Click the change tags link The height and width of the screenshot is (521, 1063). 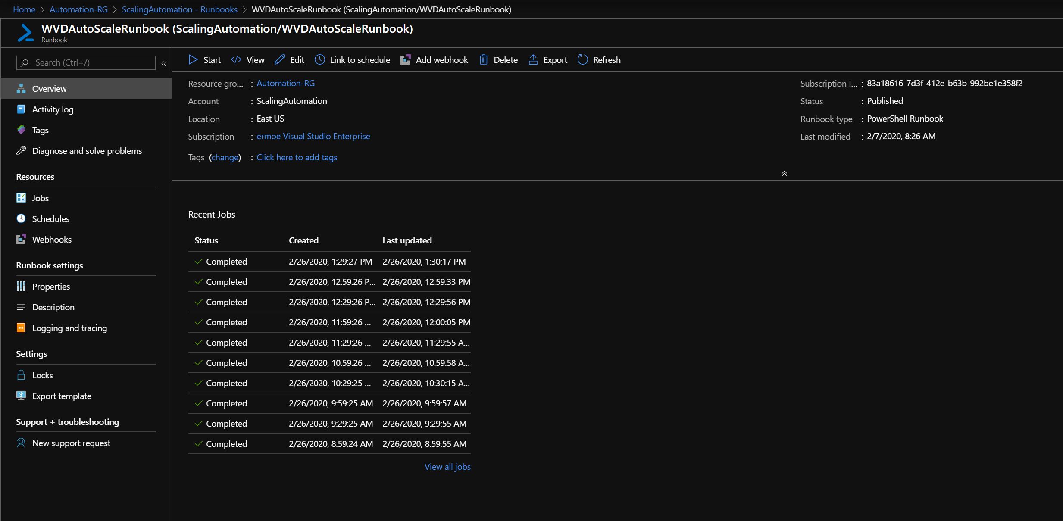[225, 157]
